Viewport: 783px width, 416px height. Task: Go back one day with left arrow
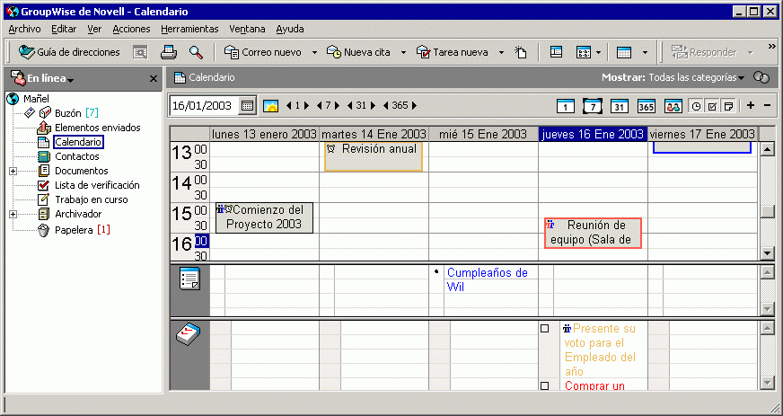coord(288,105)
